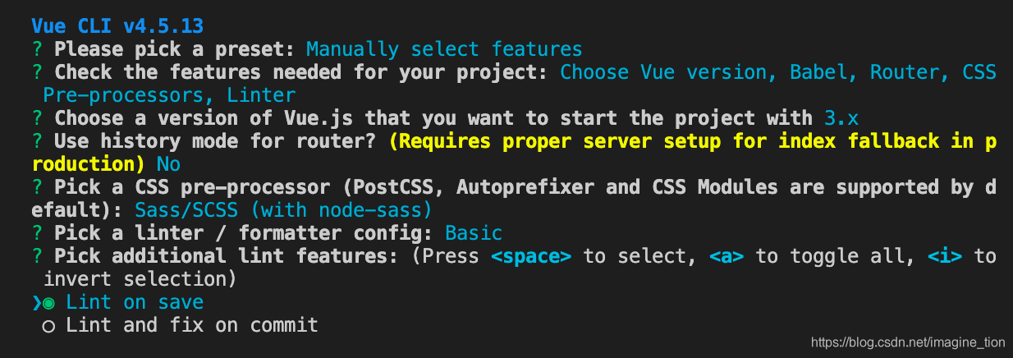Click the Vue CLI v4.5.13 header
The height and width of the screenshot is (358, 1013).
click(x=117, y=26)
